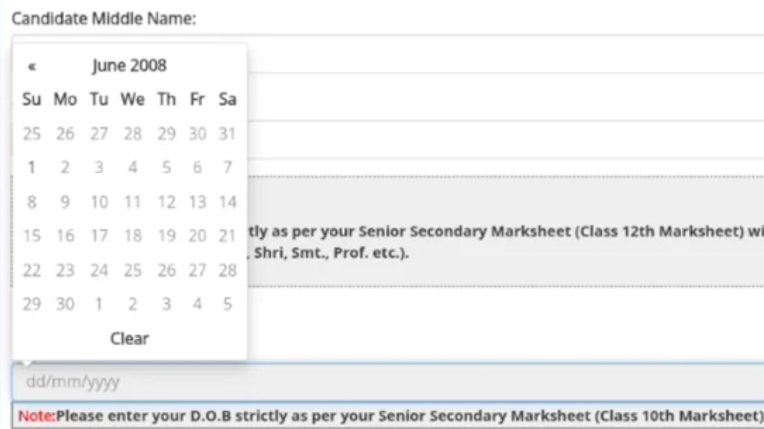The image size is (764, 429).
Task: Pick May 25 in the first row
Action: click(x=32, y=134)
